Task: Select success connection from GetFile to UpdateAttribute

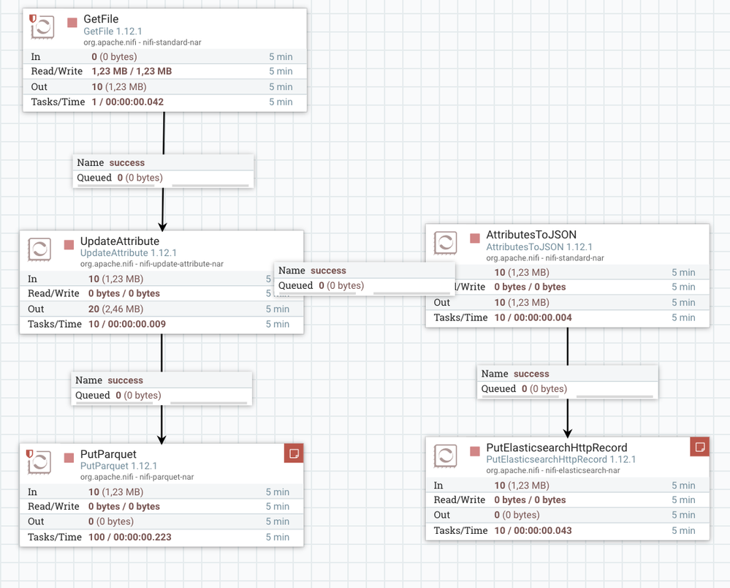Action: point(164,171)
